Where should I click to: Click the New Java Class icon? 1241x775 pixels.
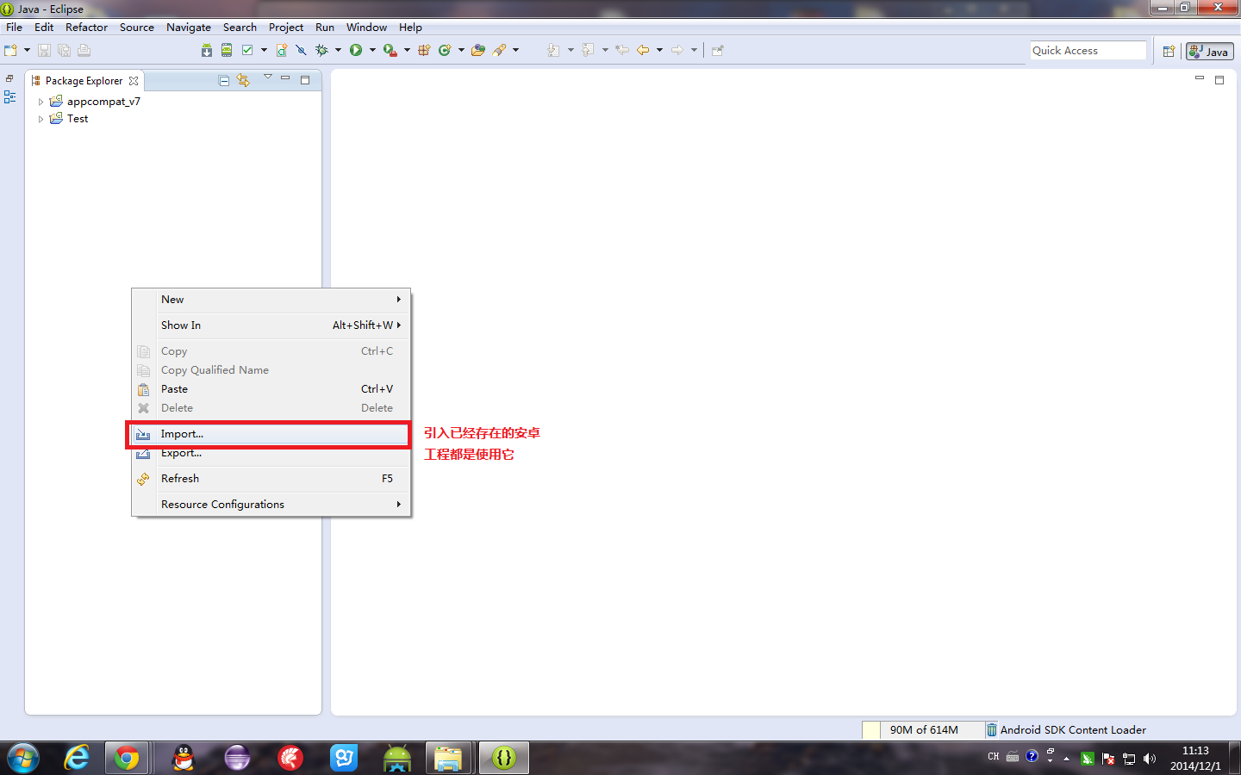pyautogui.click(x=445, y=50)
